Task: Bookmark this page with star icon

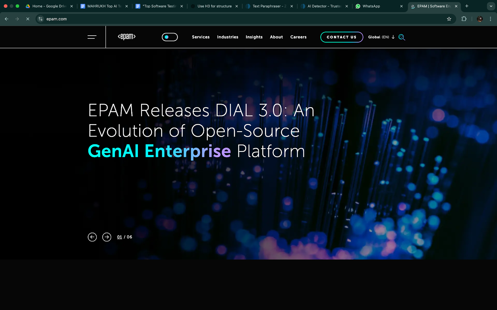Action: (x=449, y=19)
